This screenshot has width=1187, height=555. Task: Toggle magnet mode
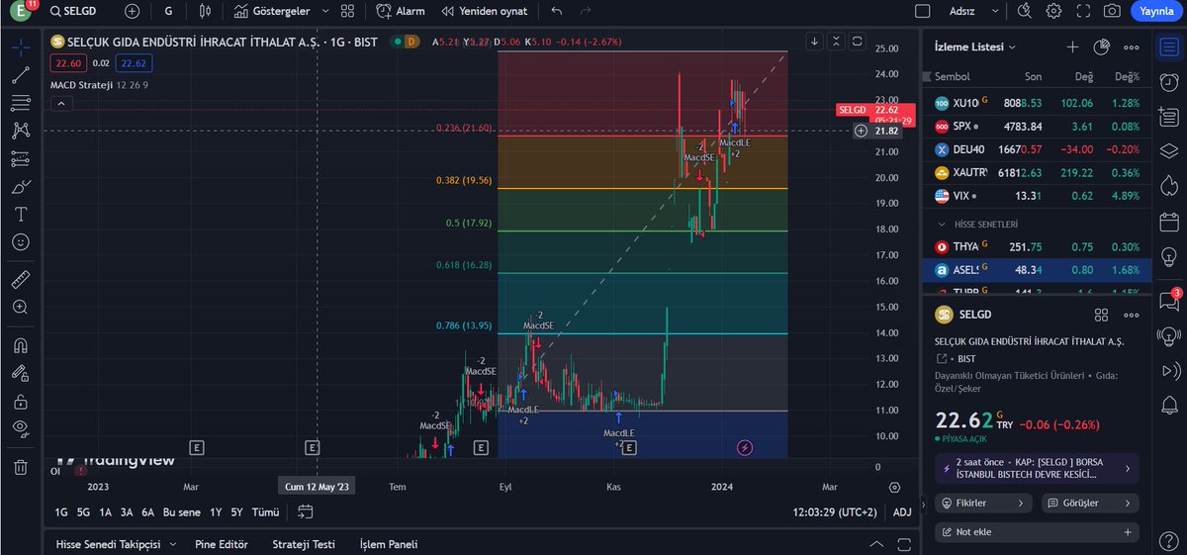tap(20, 345)
